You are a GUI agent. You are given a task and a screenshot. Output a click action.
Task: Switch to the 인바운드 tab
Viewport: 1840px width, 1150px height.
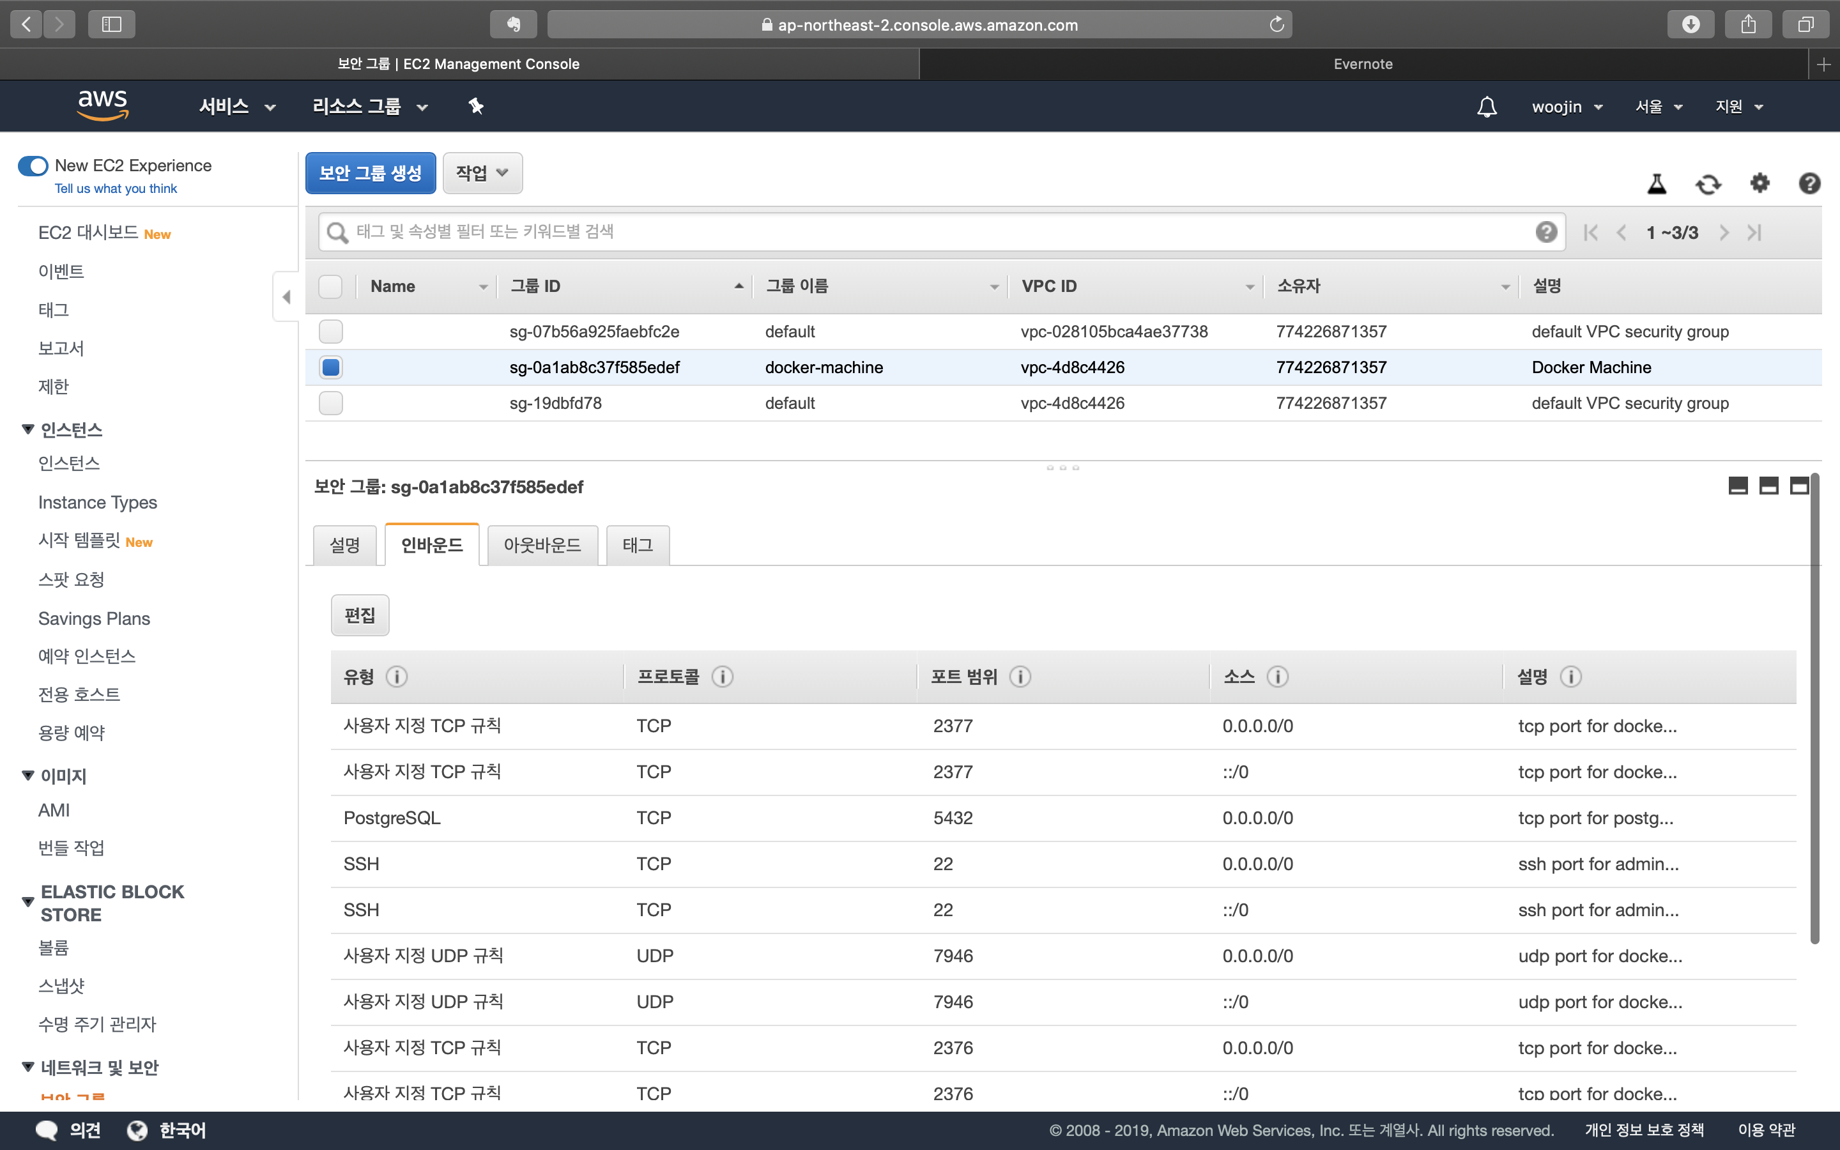click(x=432, y=544)
